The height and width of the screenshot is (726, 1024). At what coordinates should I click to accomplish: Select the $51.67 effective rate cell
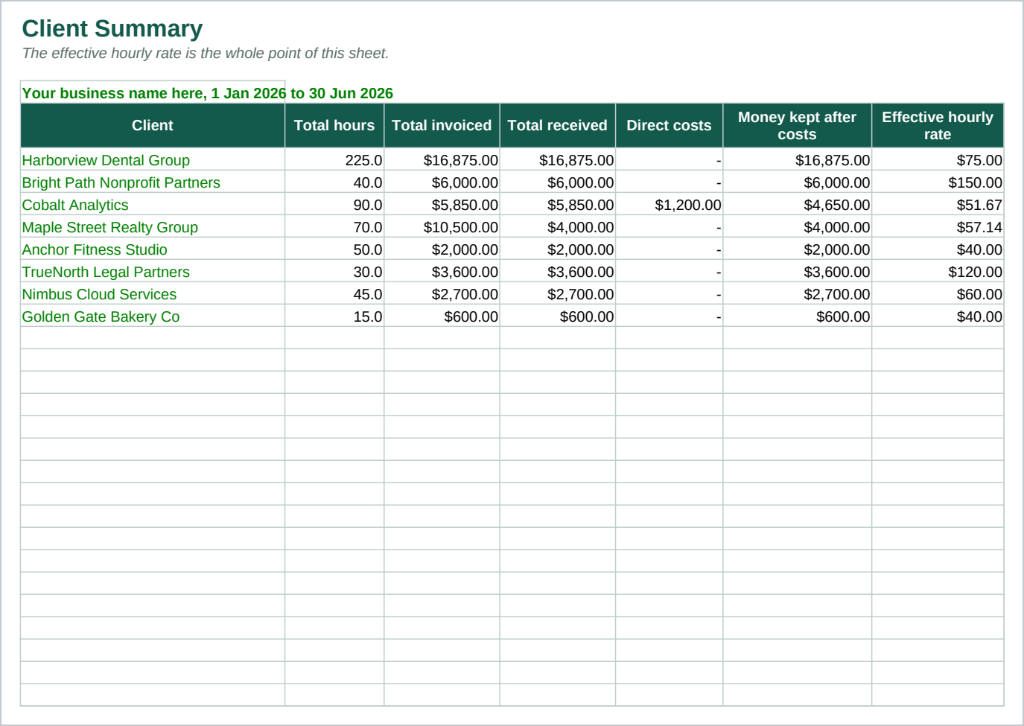tap(938, 205)
